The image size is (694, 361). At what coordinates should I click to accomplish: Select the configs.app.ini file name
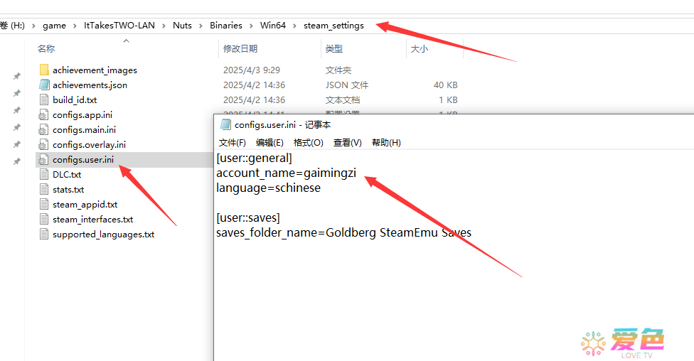(x=82, y=115)
